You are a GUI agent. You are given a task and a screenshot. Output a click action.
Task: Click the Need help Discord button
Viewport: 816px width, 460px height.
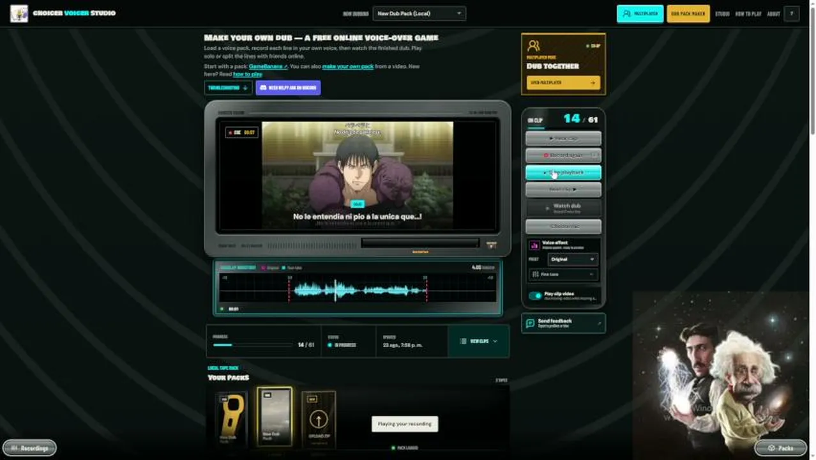pos(288,88)
